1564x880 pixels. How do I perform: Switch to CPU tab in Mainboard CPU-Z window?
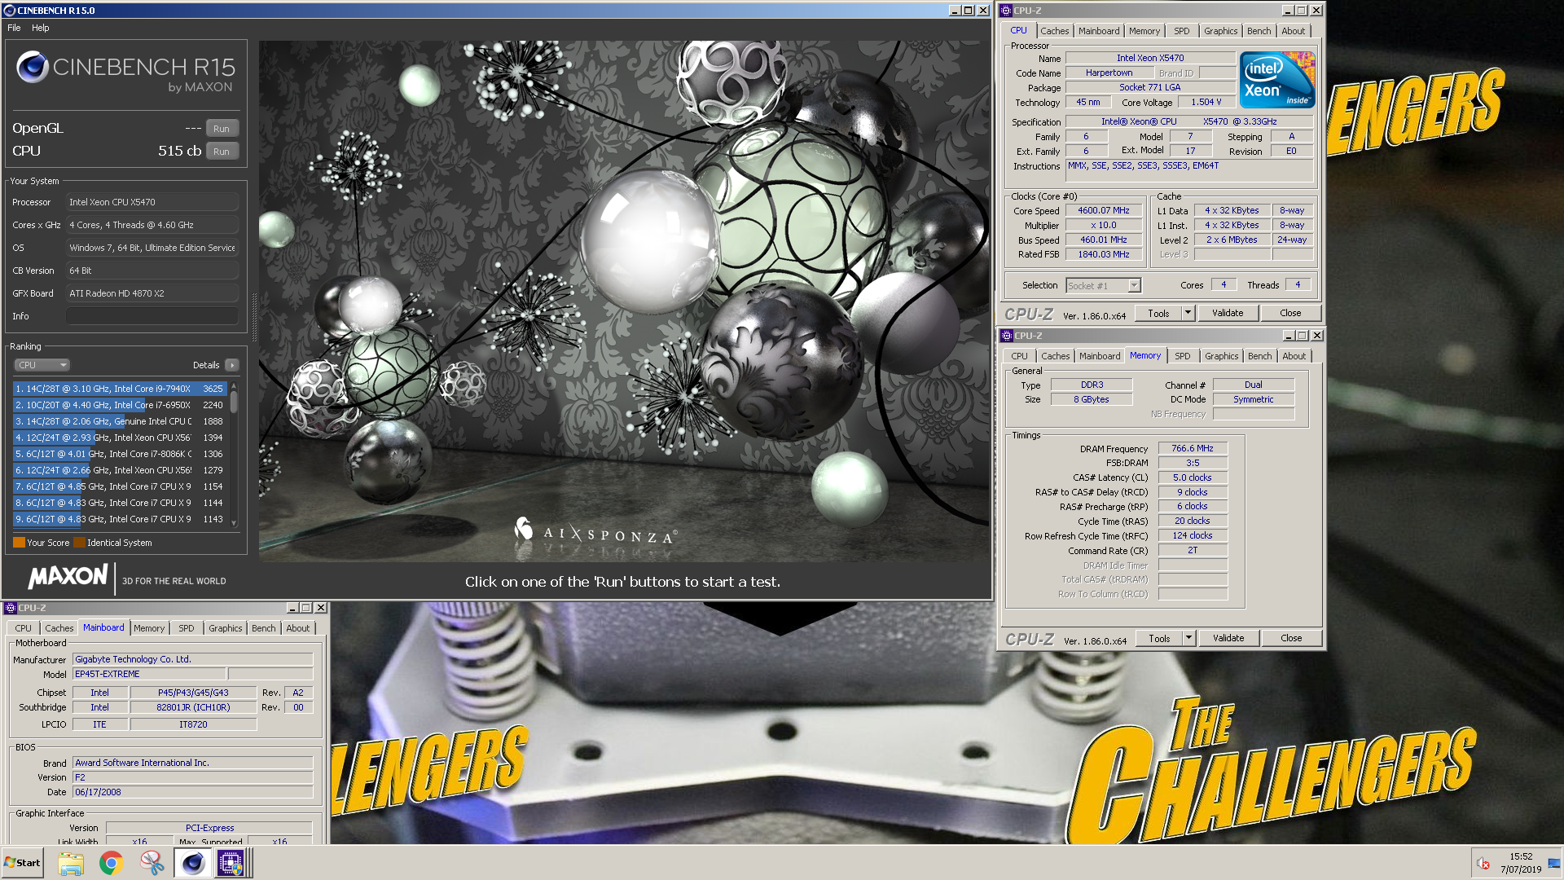point(23,628)
